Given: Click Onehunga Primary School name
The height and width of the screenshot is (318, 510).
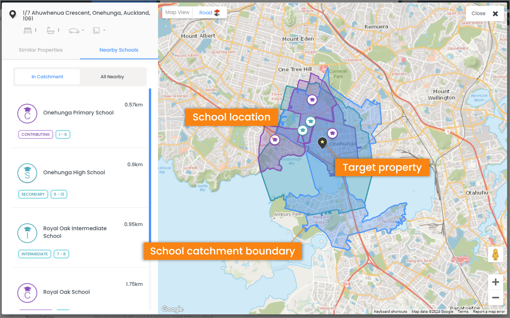Looking at the screenshot, I should (78, 113).
